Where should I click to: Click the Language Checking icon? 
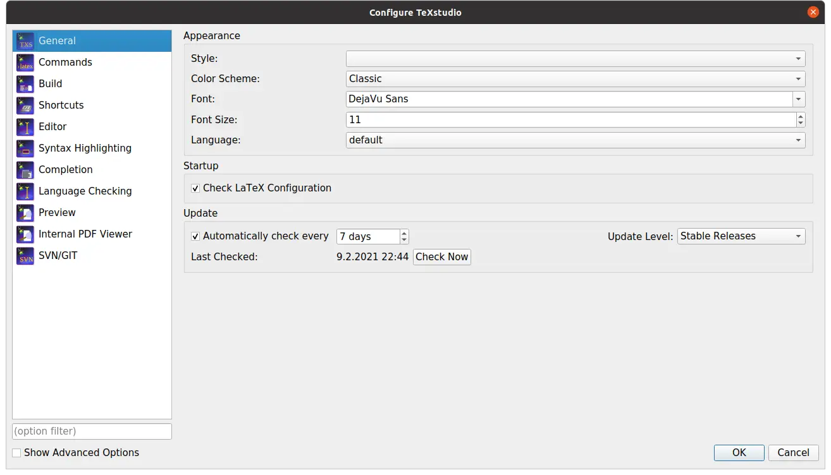(x=25, y=191)
